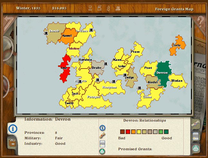This screenshot has height=158, width=208.
Task: Click the red relationship color swatch
Action: click(x=128, y=132)
